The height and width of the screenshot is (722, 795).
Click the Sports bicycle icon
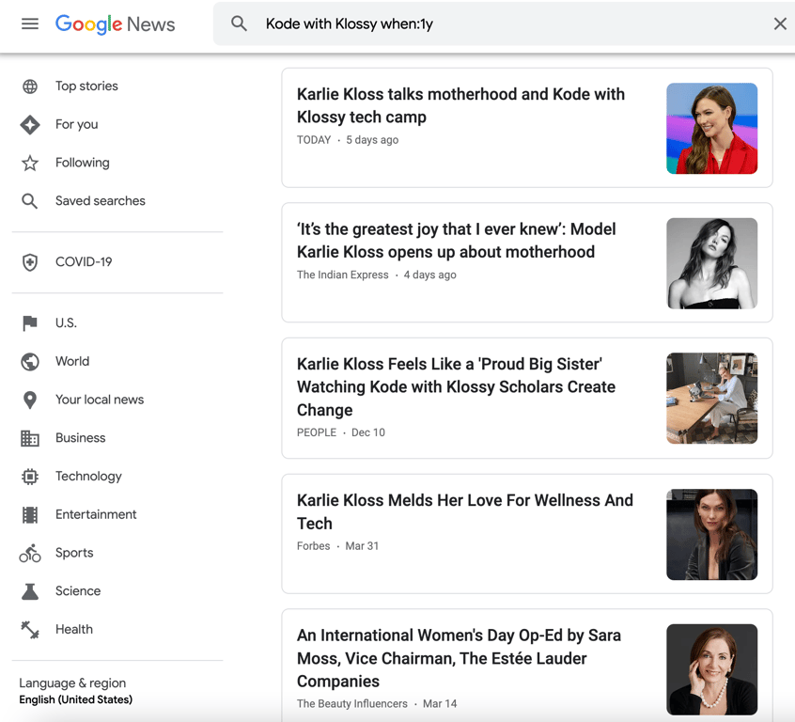30,553
